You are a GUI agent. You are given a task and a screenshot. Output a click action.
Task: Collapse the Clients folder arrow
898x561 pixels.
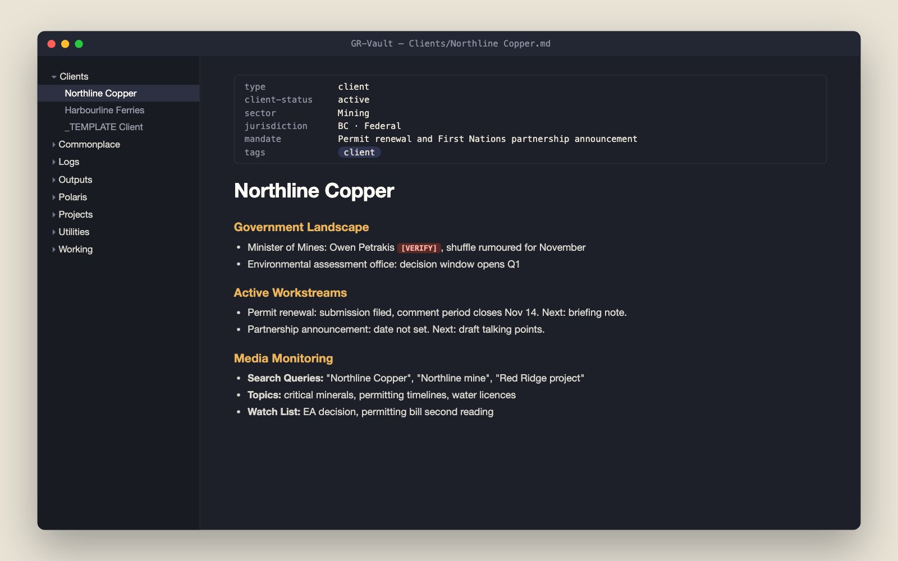[54, 77]
